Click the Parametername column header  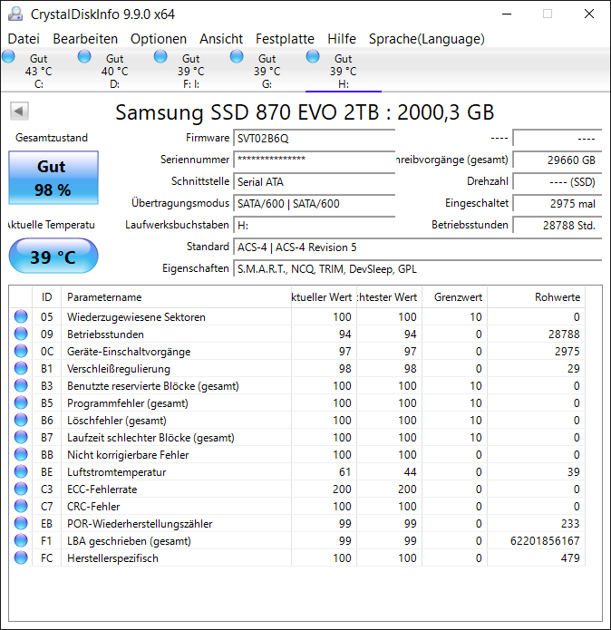click(176, 297)
